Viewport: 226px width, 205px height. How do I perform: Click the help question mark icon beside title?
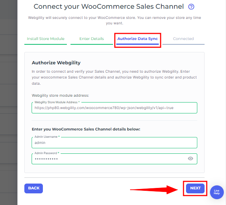click(x=191, y=7)
